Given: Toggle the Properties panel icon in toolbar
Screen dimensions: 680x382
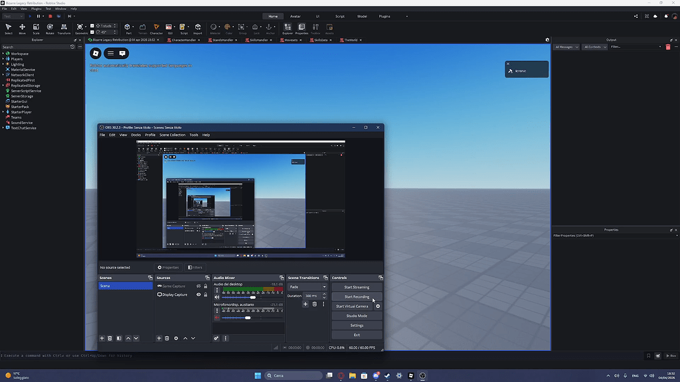Looking at the screenshot, I should point(302,29).
